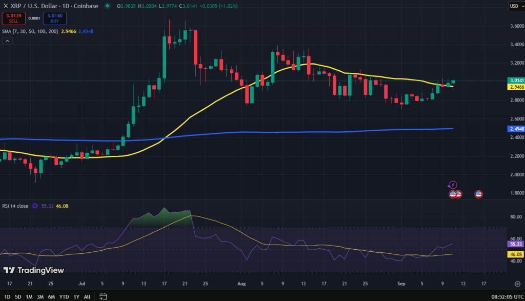525x301 pixels.
Task: Click the yellow 46.08 RSI axis label
Action: click(516, 254)
